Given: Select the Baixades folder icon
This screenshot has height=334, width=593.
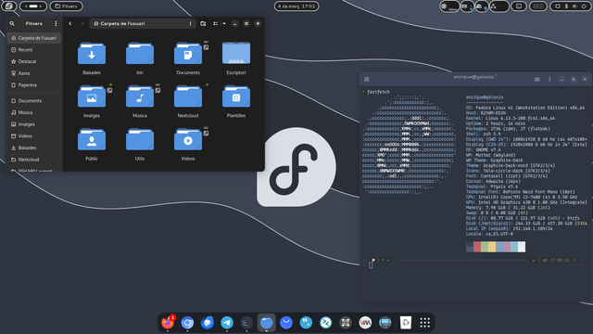Looking at the screenshot, I should click(92, 54).
